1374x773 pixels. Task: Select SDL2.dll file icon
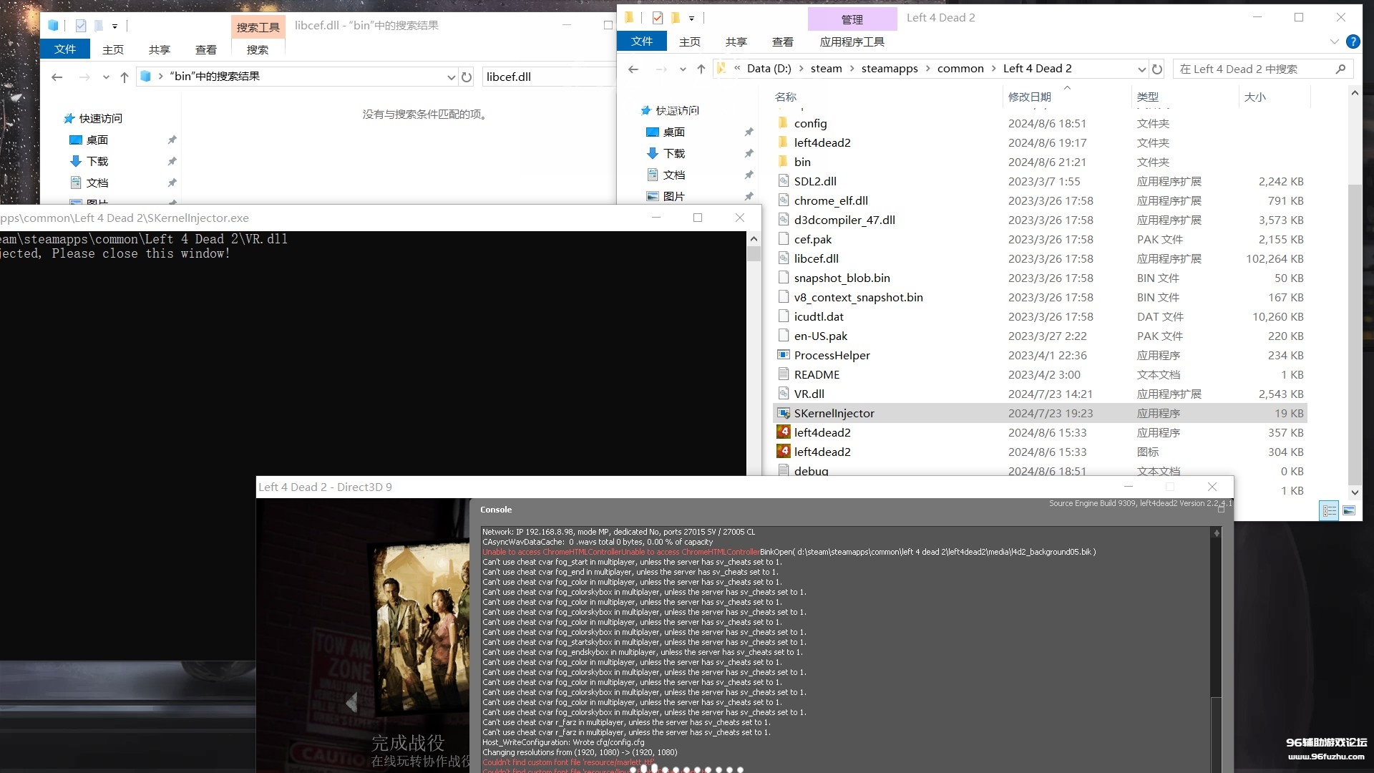[784, 181]
